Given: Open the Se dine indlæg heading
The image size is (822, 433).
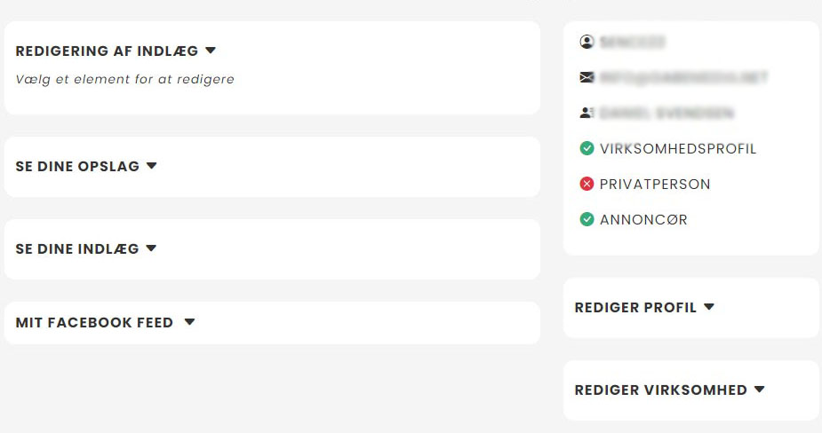Looking at the screenshot, I should pyautogui.click(x=77, y=249).
